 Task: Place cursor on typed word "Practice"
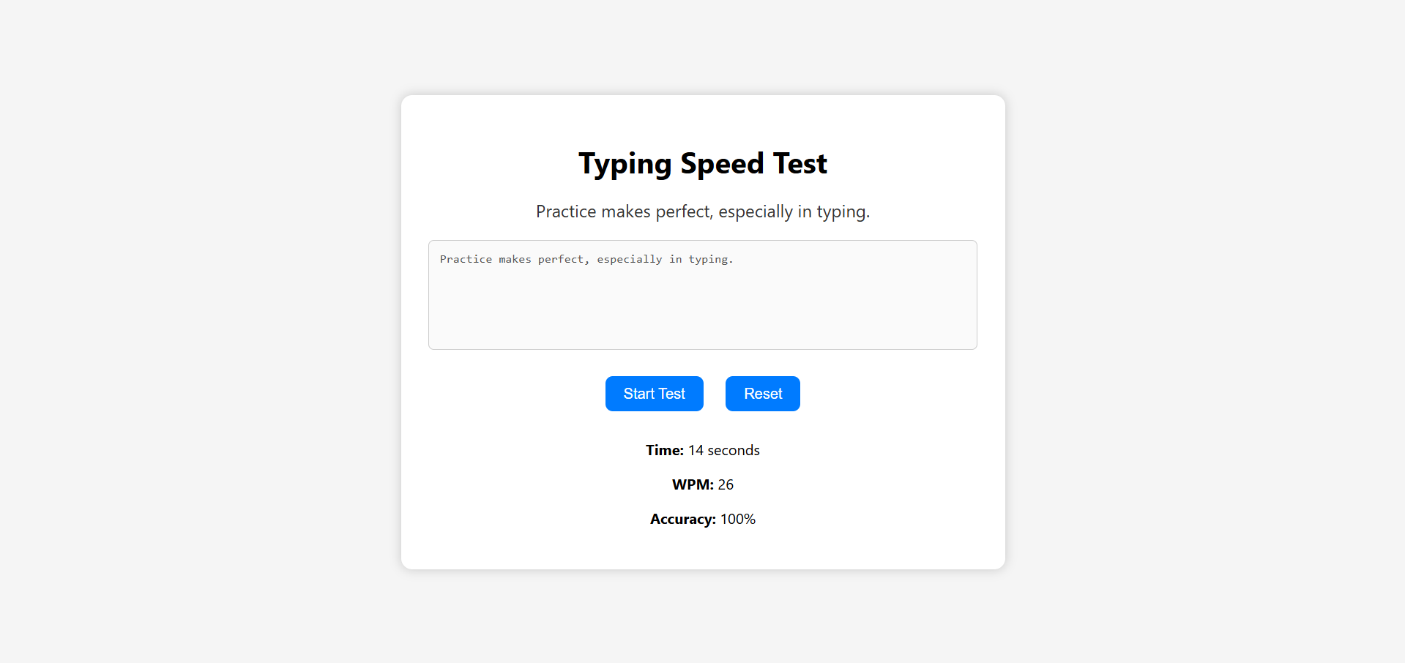[466, 259]
